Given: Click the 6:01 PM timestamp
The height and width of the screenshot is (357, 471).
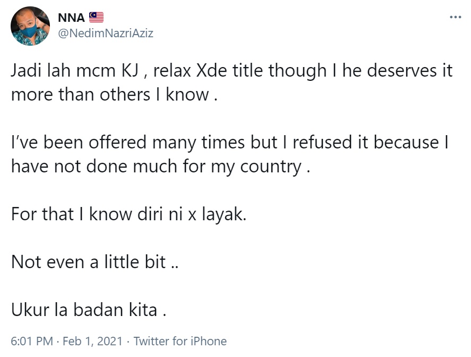Looking at the screenshot, I should pos(32,342).
